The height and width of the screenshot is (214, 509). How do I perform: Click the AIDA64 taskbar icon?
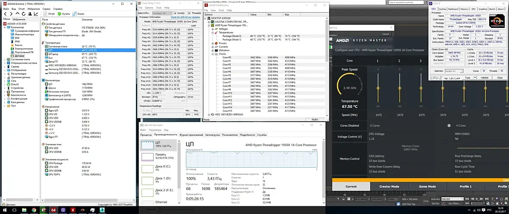coord(53,210)
